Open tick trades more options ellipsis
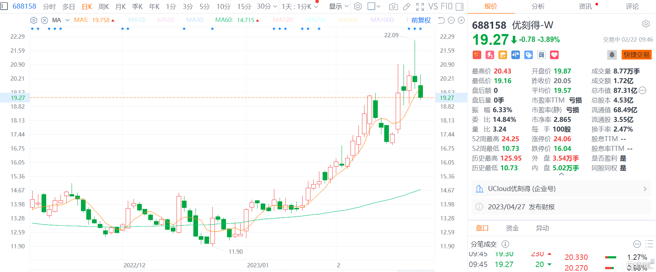The width and height of the screenshot is (656, 272). [x=637, y=244]
